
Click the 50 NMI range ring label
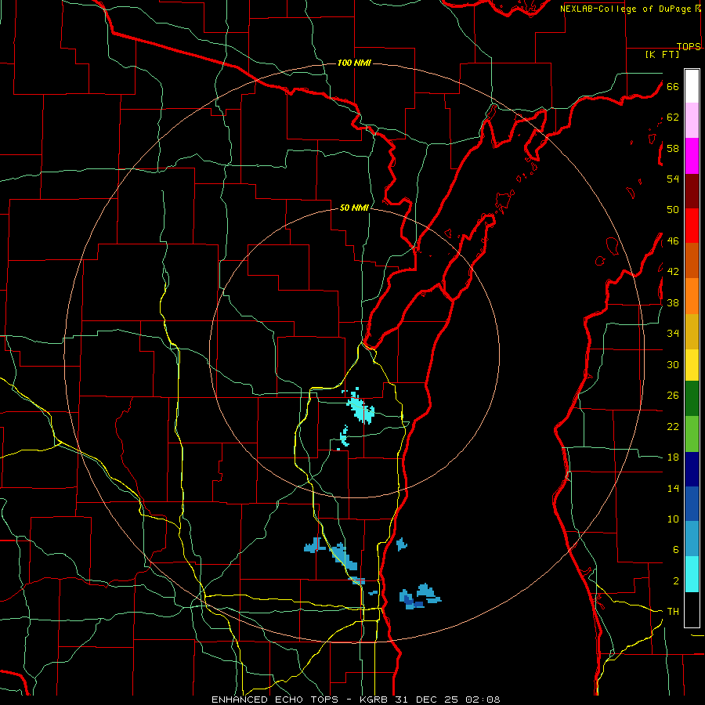point(354,208)
